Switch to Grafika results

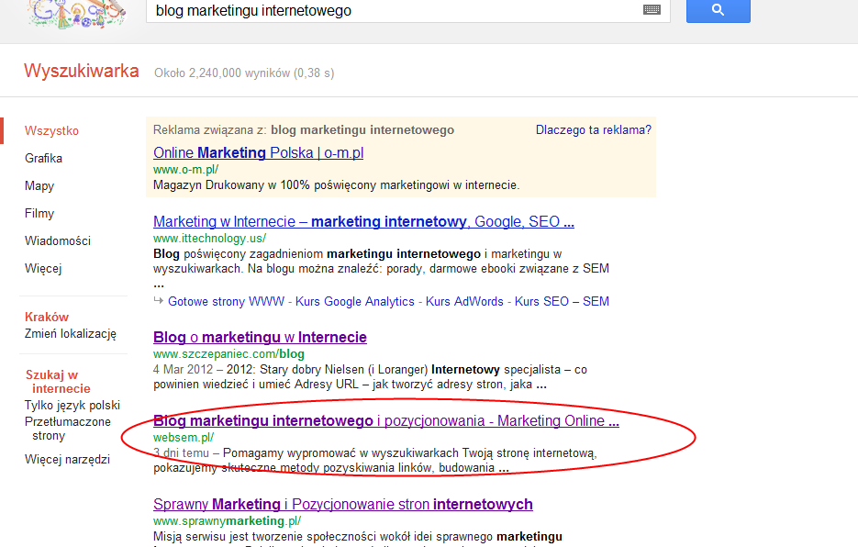click(x=43, y=158)
